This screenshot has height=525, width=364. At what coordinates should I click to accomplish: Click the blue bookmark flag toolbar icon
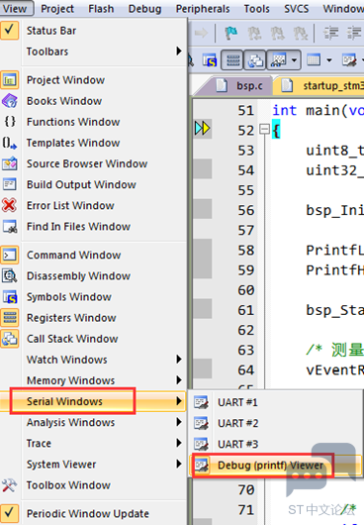pos(231,33)
